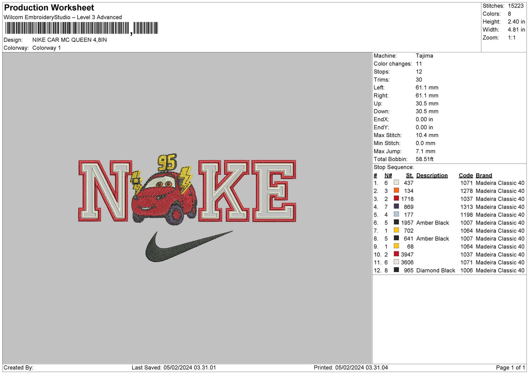Click the Wilcom EmbroideryStudio Level 3 Advanced text

click(x=63, y=17)
